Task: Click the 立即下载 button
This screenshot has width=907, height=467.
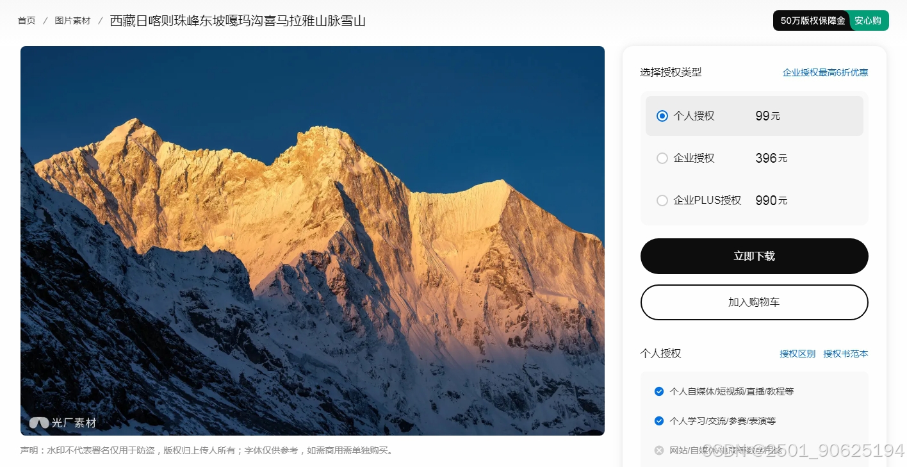Action: tap(755, 256)
